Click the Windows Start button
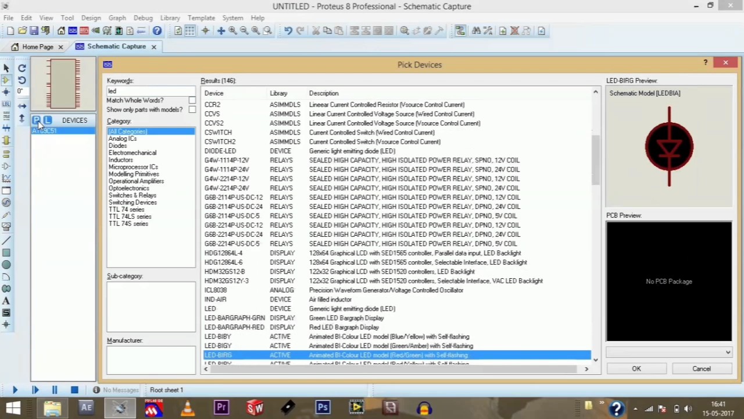The width and height of the screenshot is (744, 419). (x=13, y=408)
